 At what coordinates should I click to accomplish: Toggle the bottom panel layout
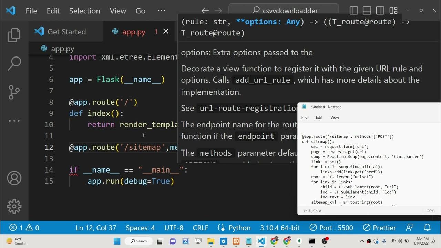367,11
